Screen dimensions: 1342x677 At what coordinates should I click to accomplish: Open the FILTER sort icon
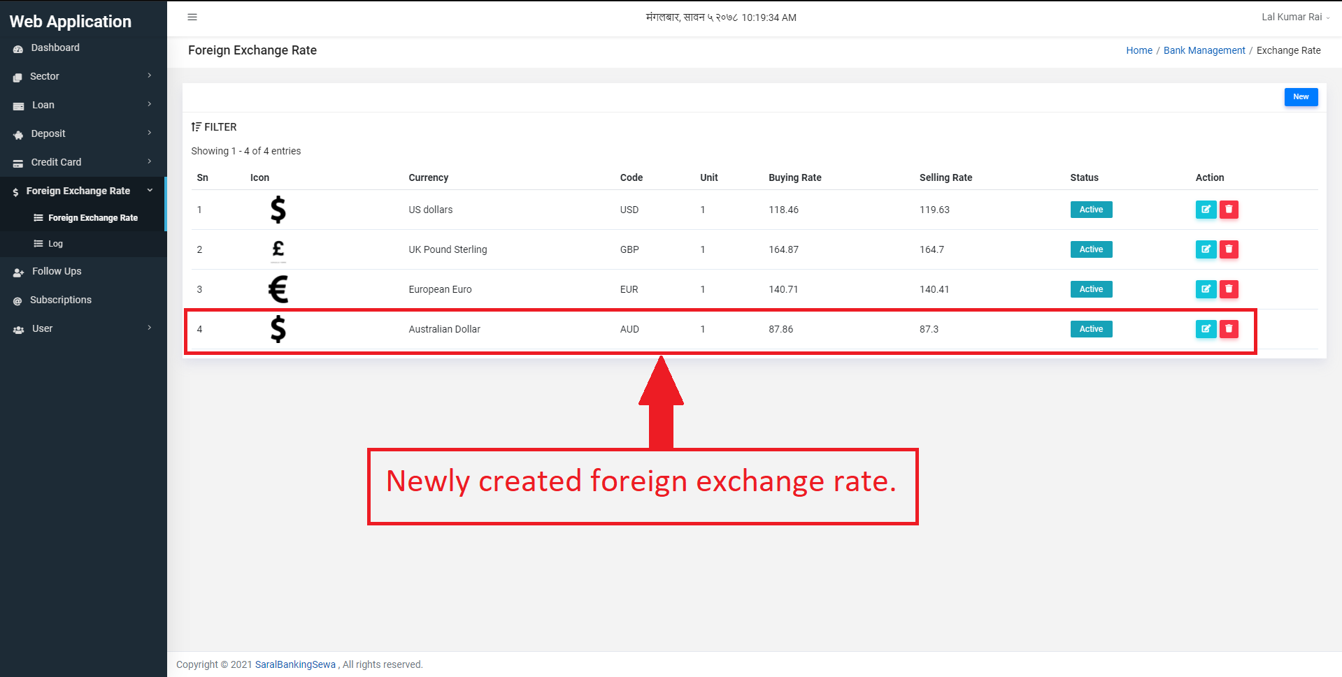(x=197, y=127)
